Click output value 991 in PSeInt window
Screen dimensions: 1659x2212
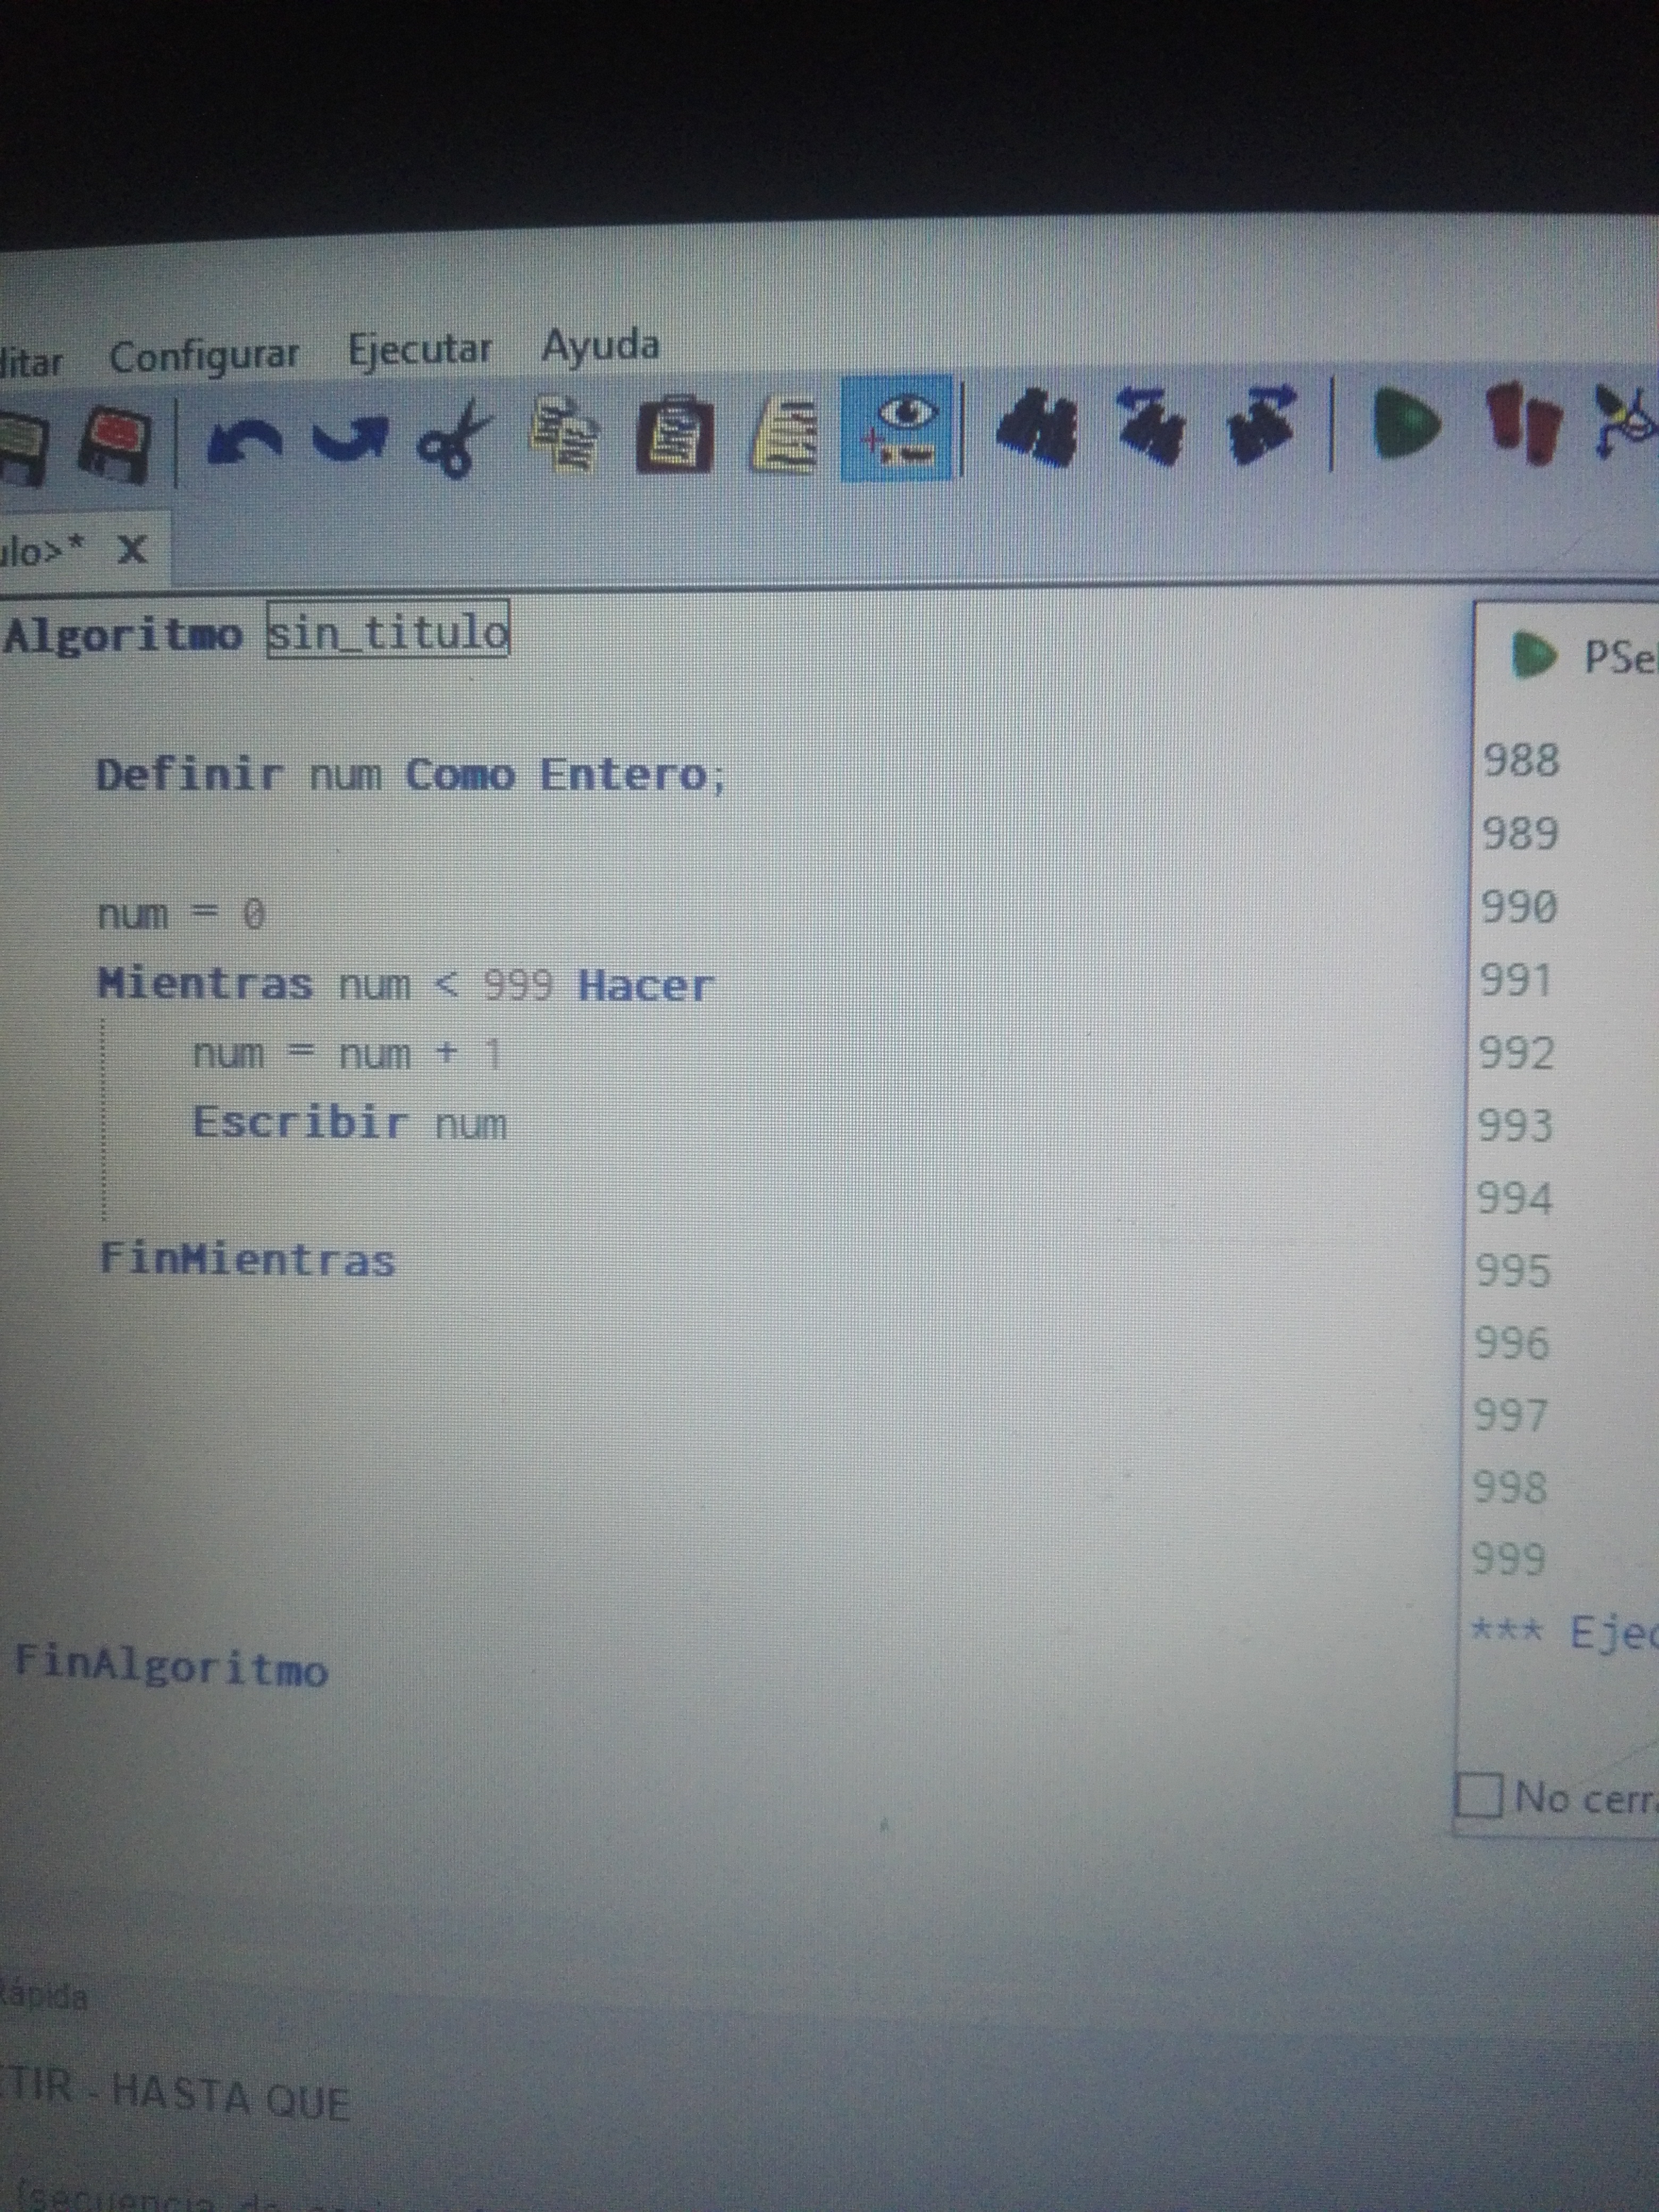(x=1516, y=979)
